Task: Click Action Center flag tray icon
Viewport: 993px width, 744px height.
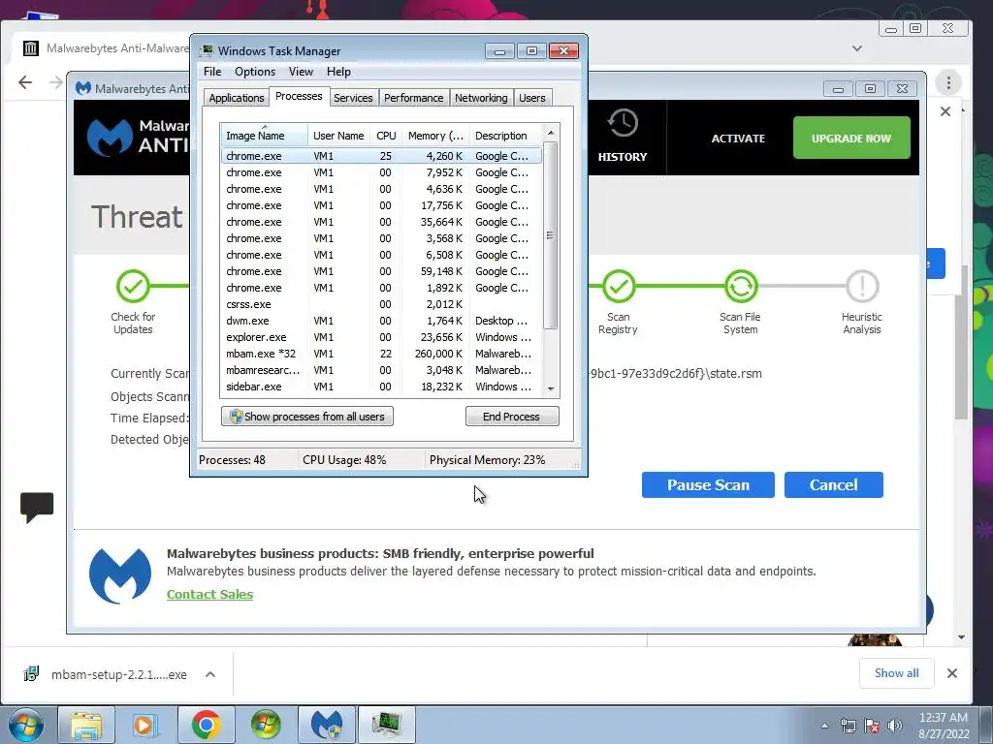Action: (872, 726)
